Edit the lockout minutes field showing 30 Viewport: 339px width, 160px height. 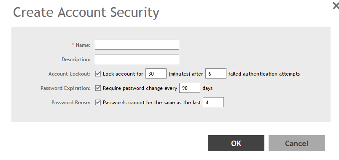tap(156, 73)
